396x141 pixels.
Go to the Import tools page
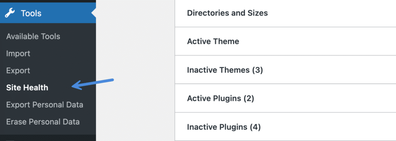pyautogui.click(x=18, y=53)
